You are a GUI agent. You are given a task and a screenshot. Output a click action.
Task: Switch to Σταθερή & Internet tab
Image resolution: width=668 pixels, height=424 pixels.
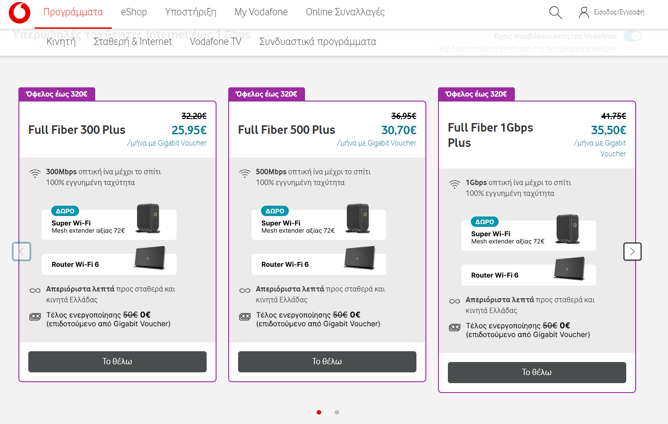tap(133, 42)
